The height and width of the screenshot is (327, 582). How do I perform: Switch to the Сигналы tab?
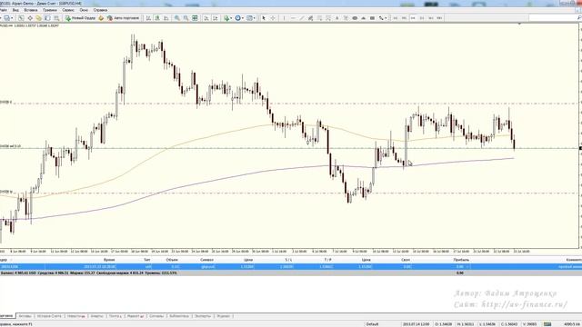click(x=156, y=316)
